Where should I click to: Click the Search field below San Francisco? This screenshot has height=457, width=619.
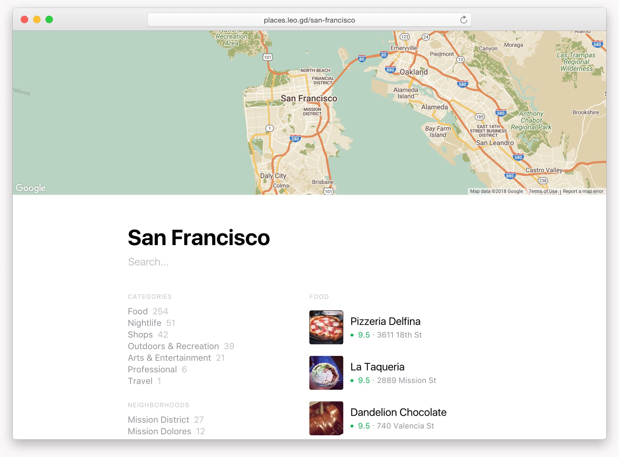click(x=186, y=262)
